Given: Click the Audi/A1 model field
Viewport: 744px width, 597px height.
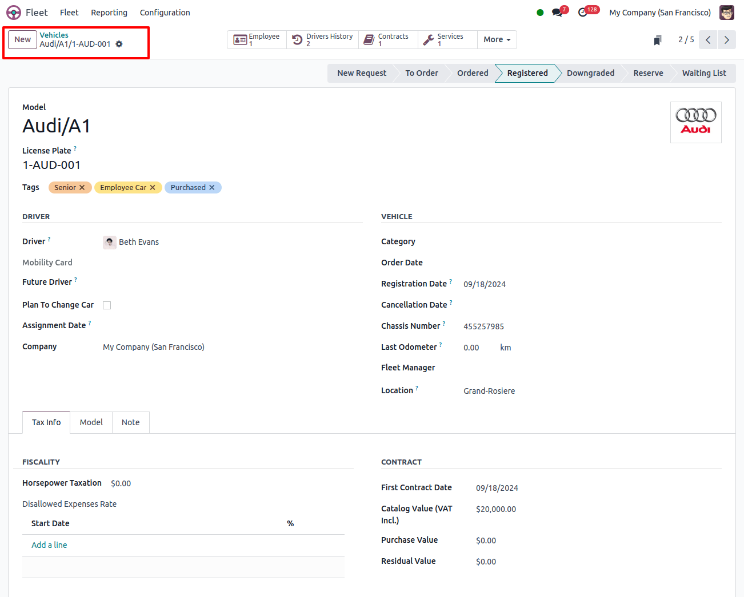Looking at the screenshot, I should [x=57, y=126].
